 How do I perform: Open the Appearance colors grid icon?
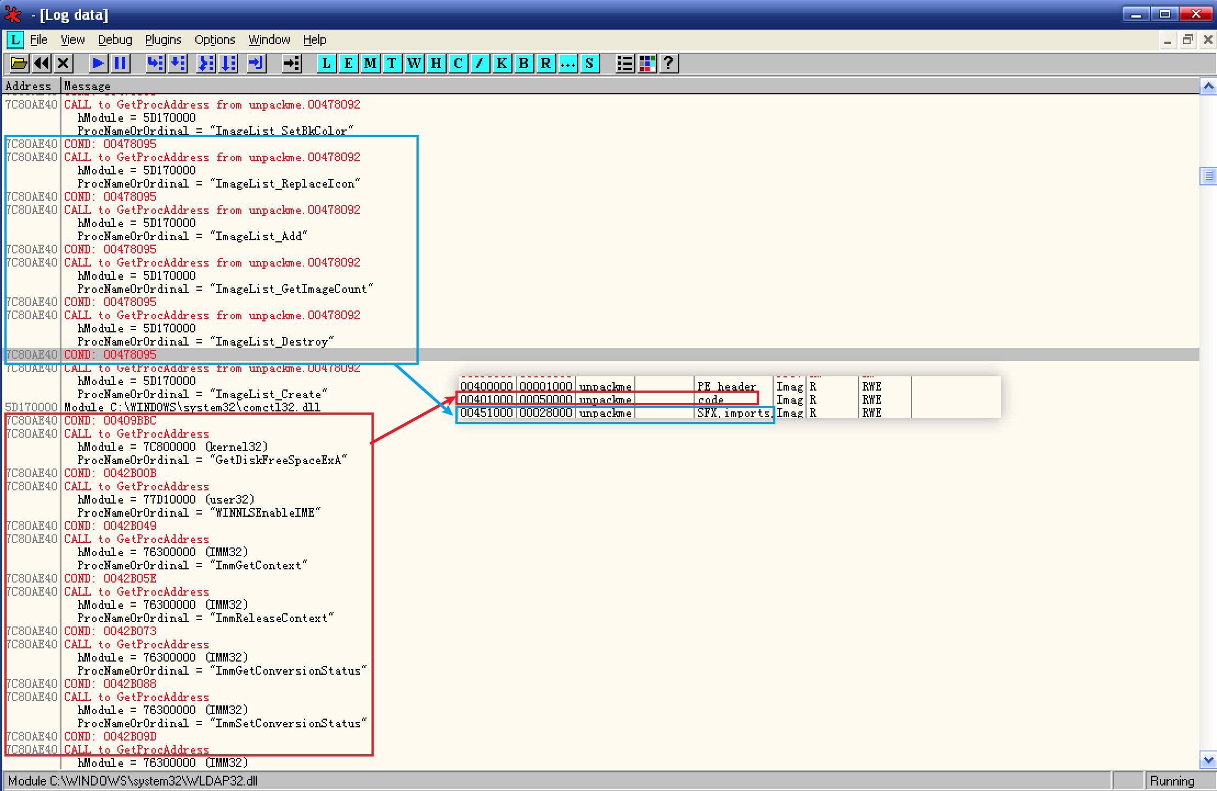click(647, 64)
